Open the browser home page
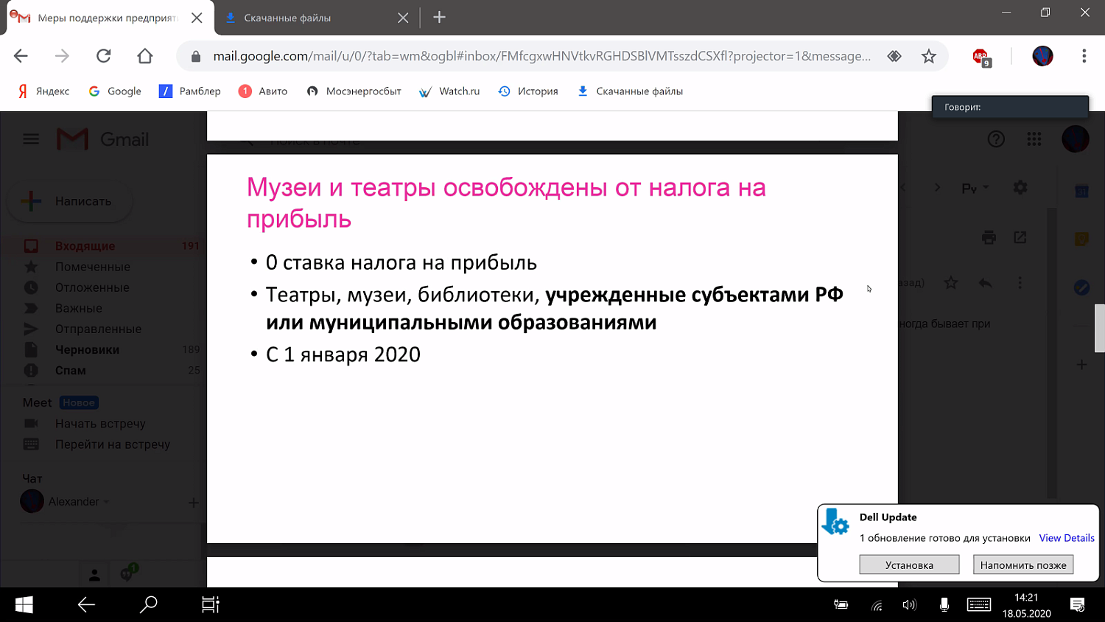This screenshot has width=1105, height=622. point(145,56)
